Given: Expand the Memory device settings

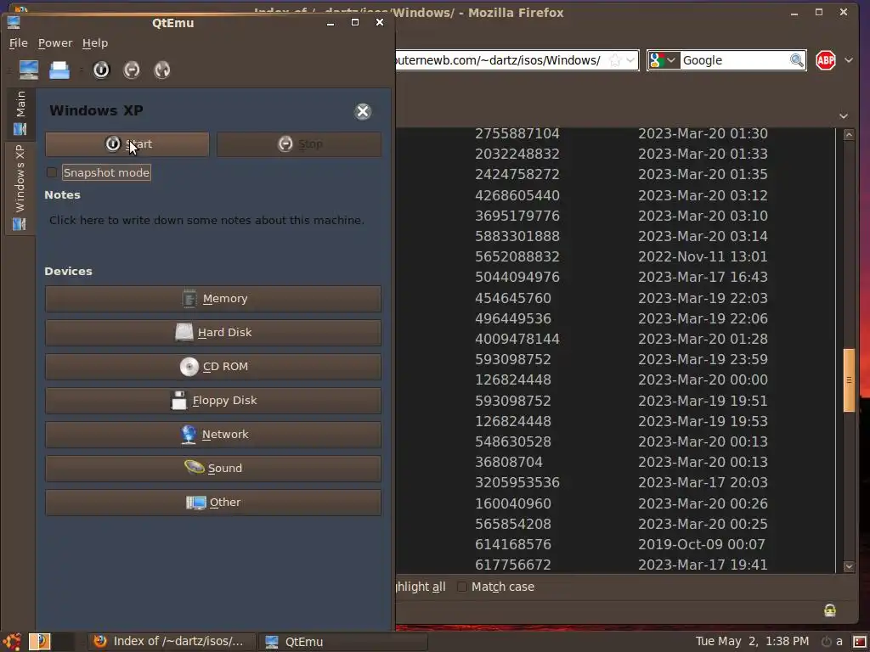Looking at the screenshot, I should tap(213, 299).
